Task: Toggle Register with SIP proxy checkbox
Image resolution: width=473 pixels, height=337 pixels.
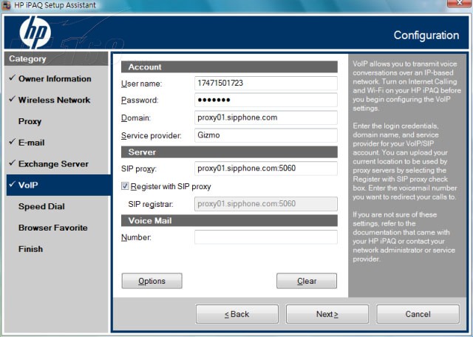Action: point(125,186)
